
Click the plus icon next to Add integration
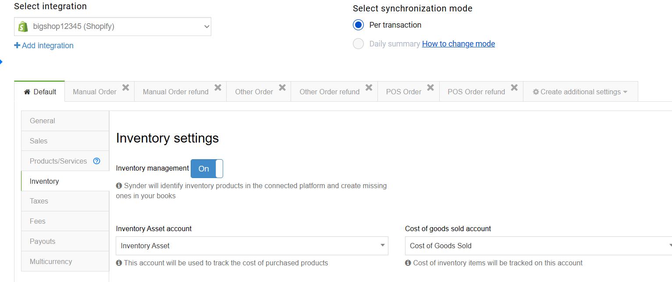17,45
